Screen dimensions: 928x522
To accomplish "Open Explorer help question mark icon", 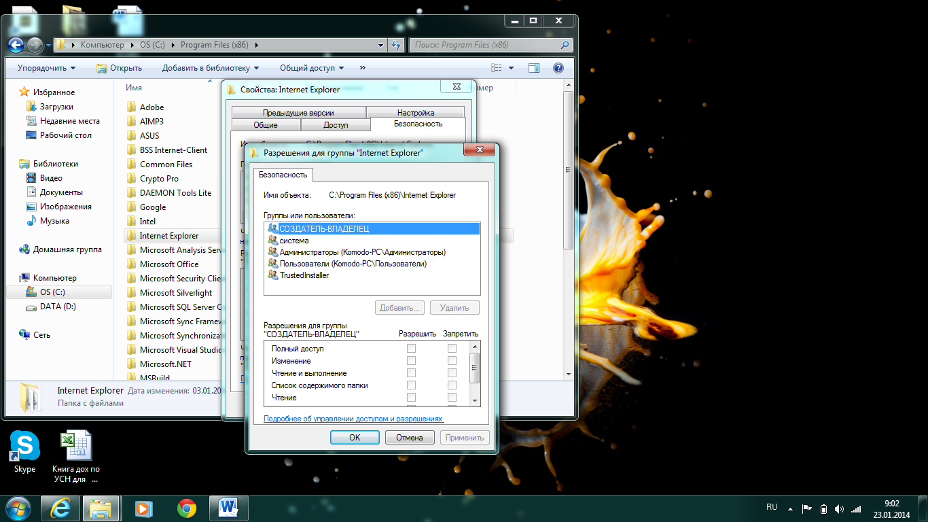I will (558, 68).
